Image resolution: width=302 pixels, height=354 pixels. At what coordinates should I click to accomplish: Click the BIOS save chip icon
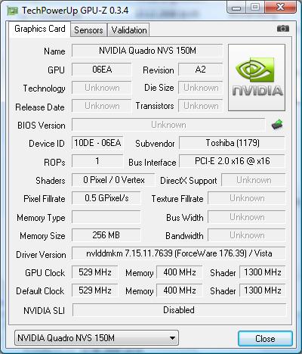tap(277, 124)
